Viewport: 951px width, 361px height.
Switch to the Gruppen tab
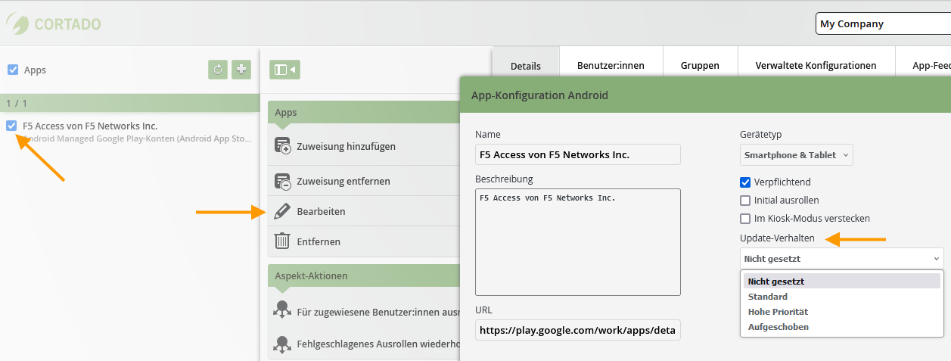coord(700,65)
